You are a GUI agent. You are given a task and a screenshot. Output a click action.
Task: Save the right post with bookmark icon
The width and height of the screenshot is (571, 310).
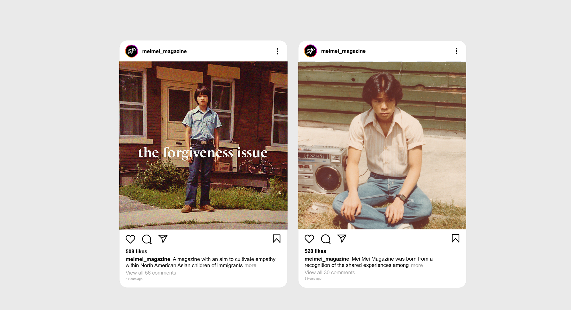pos(456,238)
